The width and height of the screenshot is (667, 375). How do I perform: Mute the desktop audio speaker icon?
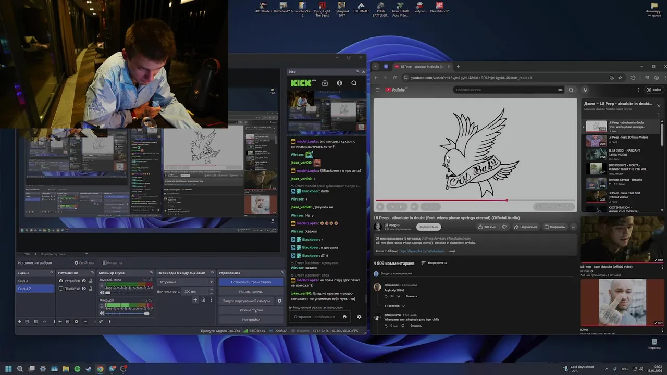[102, 293]
